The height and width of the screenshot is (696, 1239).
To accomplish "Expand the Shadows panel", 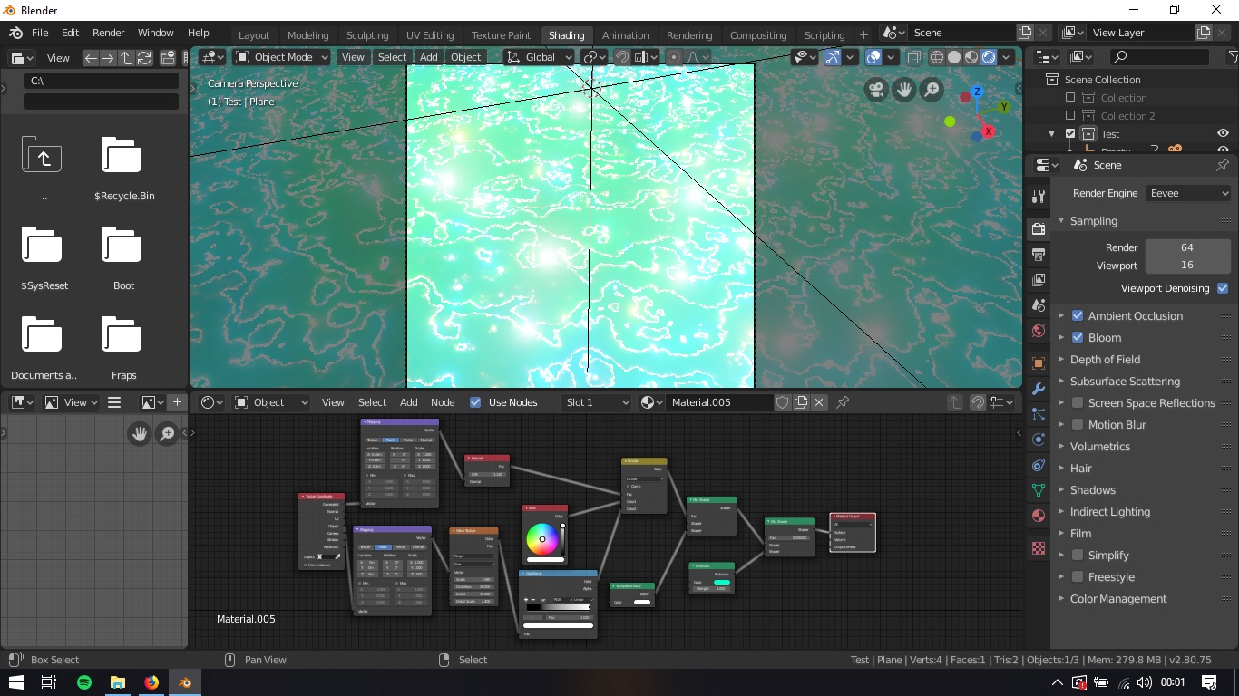I will tap(1092, 489).
